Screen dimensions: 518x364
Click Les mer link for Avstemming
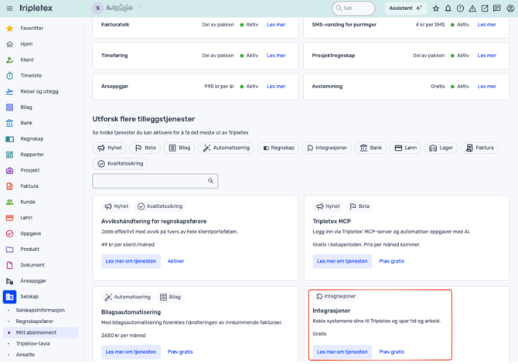coord(486,87)
